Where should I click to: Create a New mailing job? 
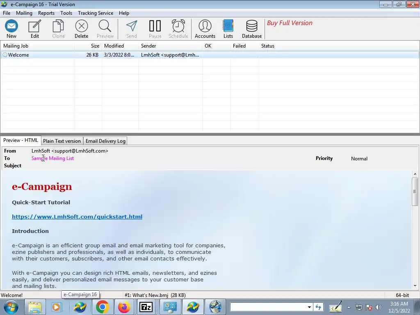pyautogui.click(x=11, y=29)
